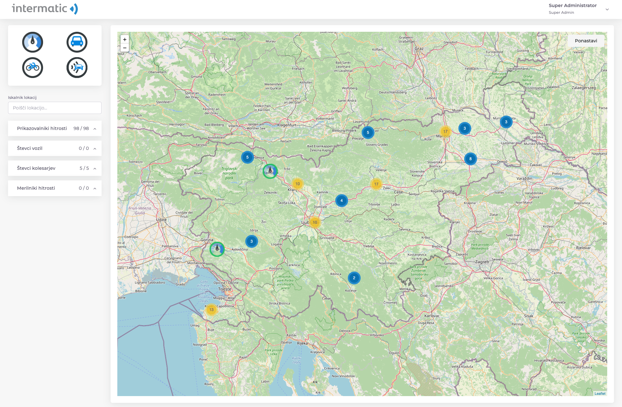The image size is (622, 407).
Task: Click the blue cluster 8 near Ormož
Action: (x=470, y=159)
